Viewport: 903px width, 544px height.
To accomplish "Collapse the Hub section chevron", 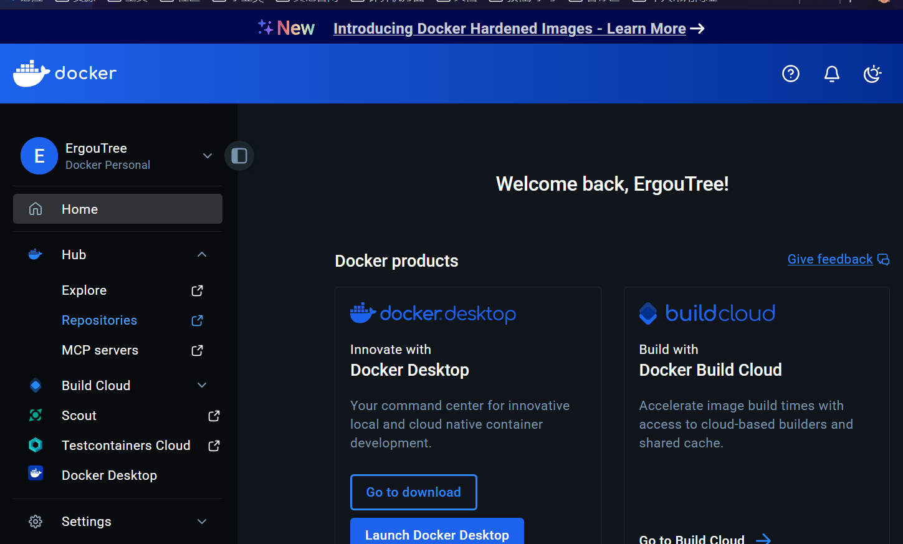I will coord(202,254).
